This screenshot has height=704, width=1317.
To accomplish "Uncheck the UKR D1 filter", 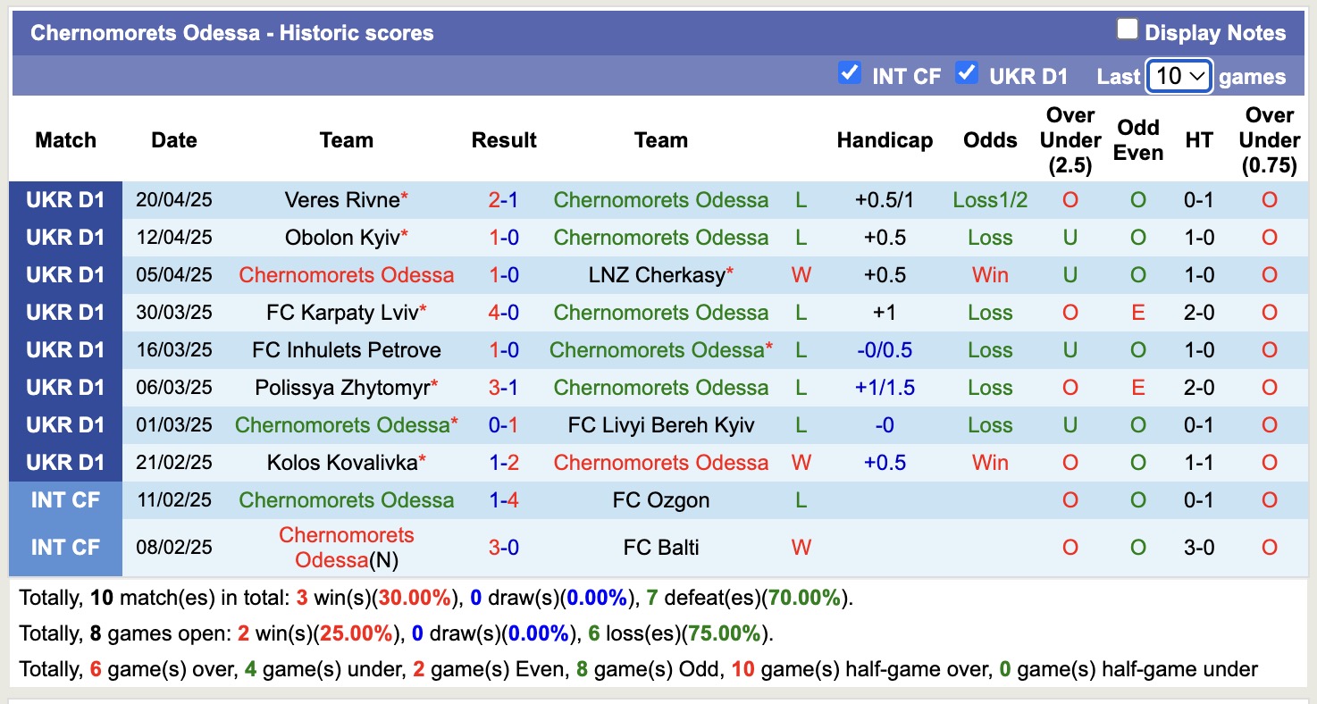I will pyautogui.click(x=967, y=75).
